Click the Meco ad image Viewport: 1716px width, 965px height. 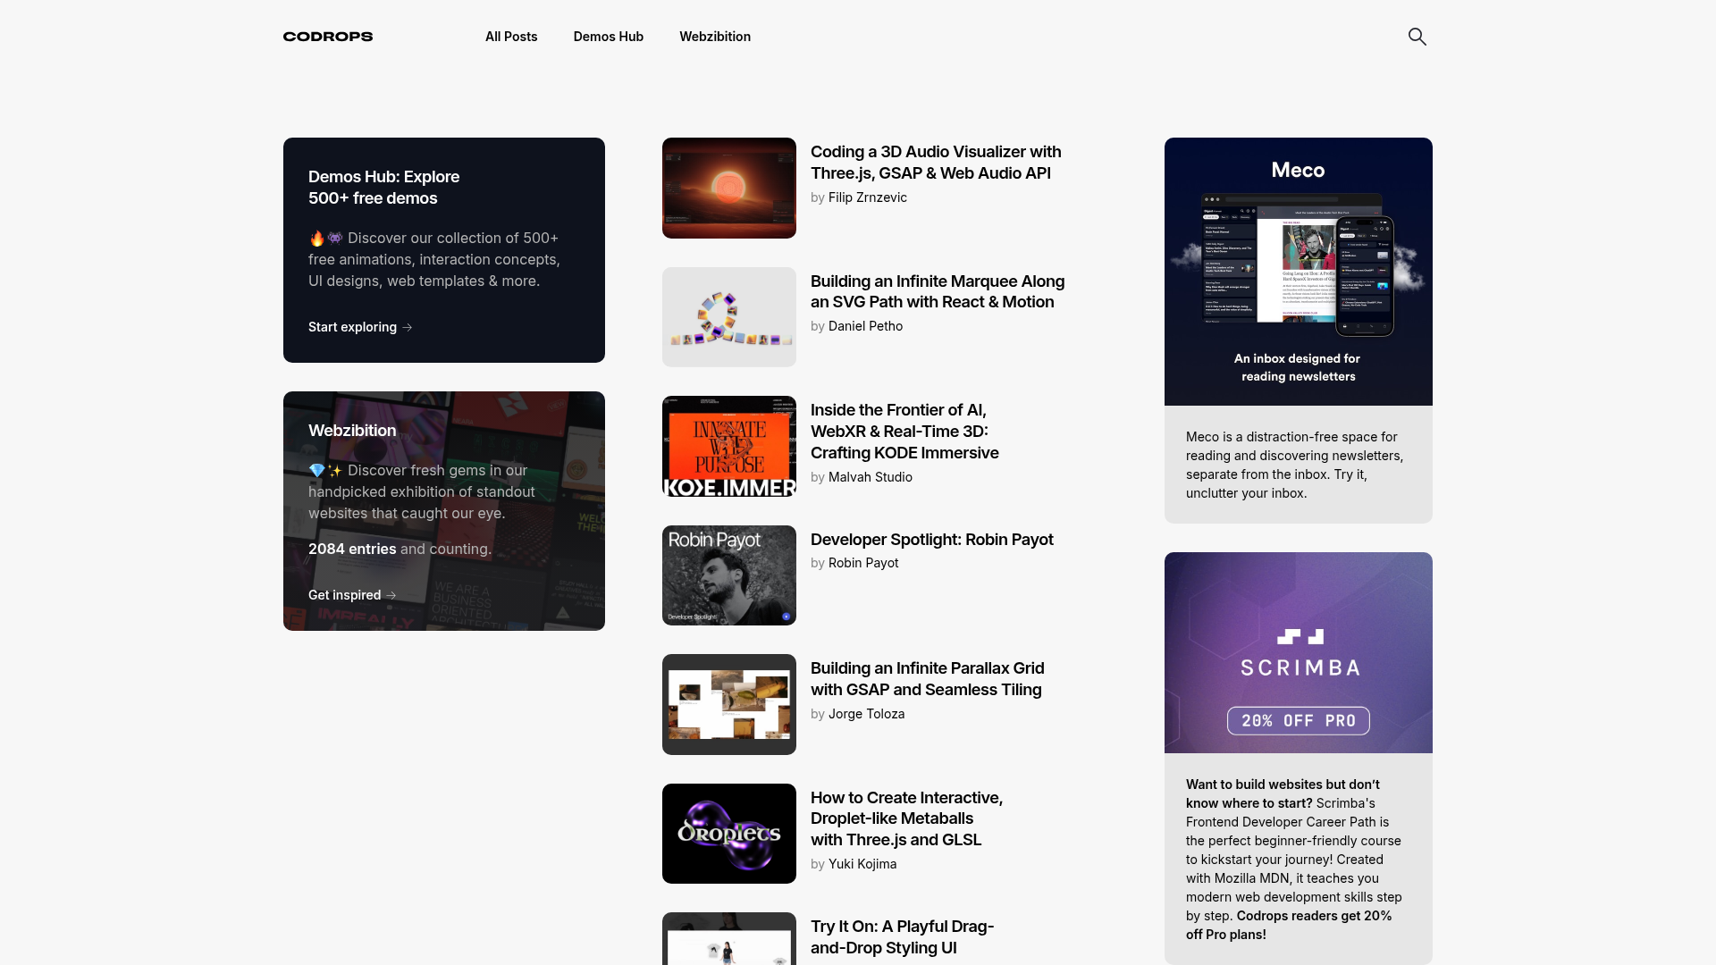click(x=1299, y=272)
